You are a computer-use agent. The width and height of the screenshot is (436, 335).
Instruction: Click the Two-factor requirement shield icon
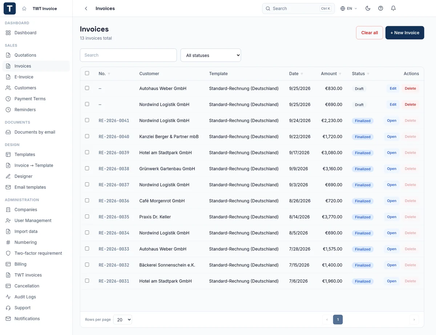8,253
